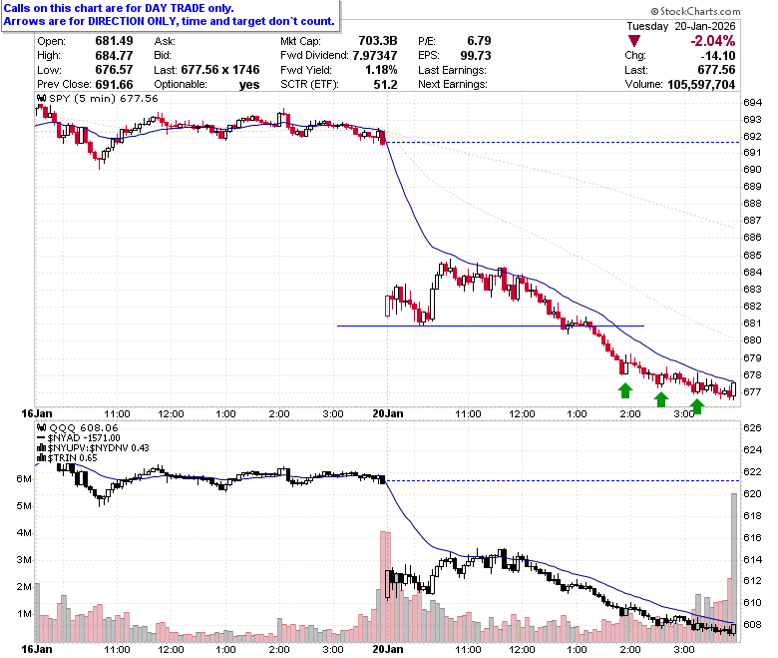Open the StockCharts.com watermark link
Viewport: 778px width, 658px height.
(695, 11)
